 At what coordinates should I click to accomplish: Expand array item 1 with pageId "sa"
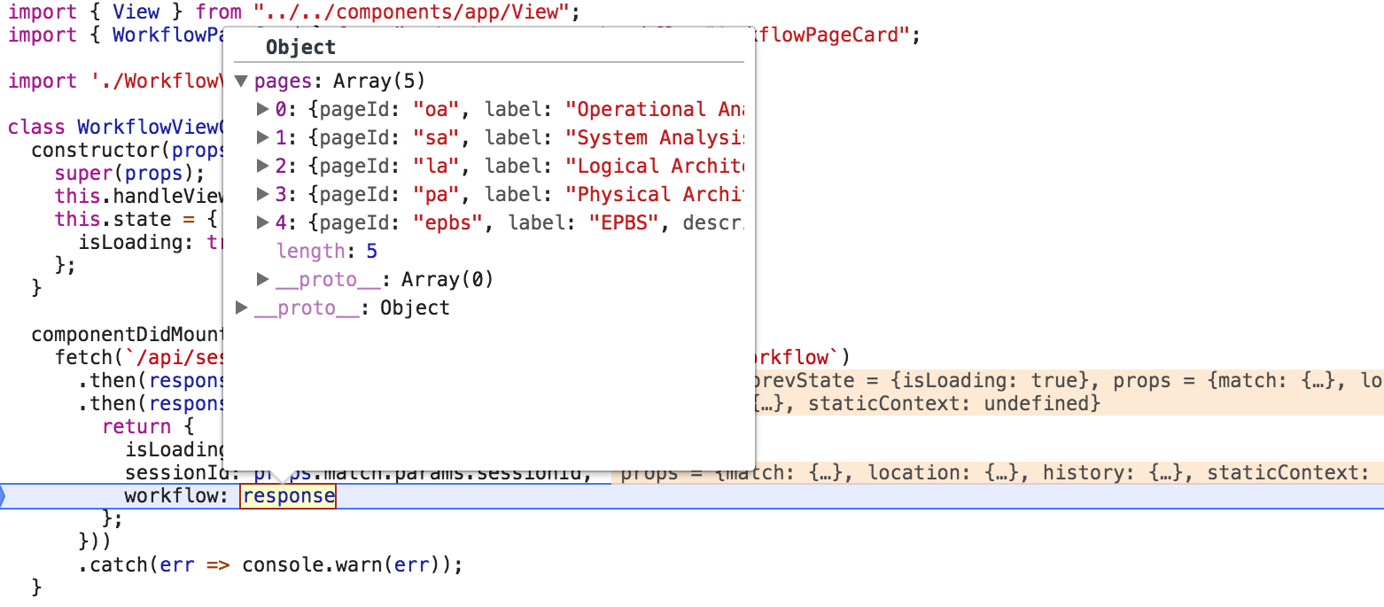(262, 138)
